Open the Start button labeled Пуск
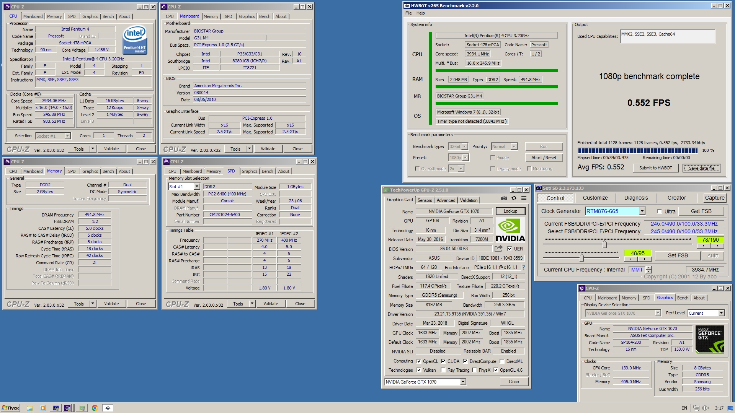Viewport: 735px width, 413px height. 10,408
